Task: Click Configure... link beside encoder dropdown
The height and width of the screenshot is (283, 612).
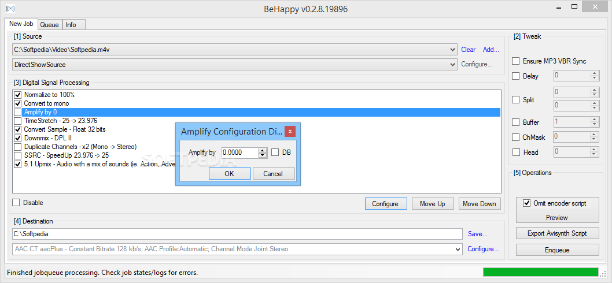Action: [483, 249]
